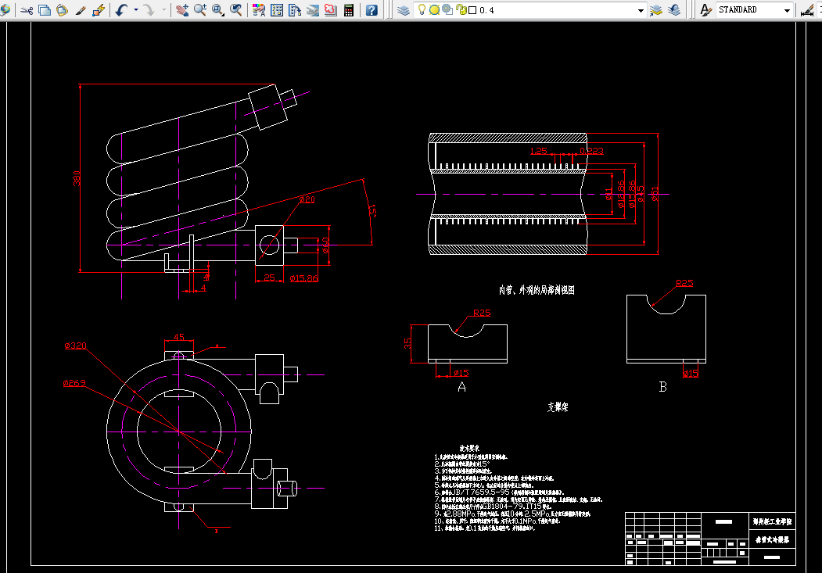
Task: Open the Layer Properties Manager
Action: [x=403, y=10]
